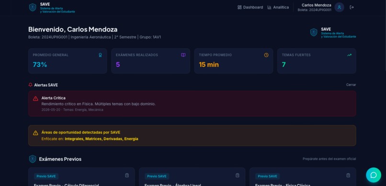This screenshot has width=386, height=186.
Task: Delete the Física Clásica exam card
Action: [x=348, y=176]
